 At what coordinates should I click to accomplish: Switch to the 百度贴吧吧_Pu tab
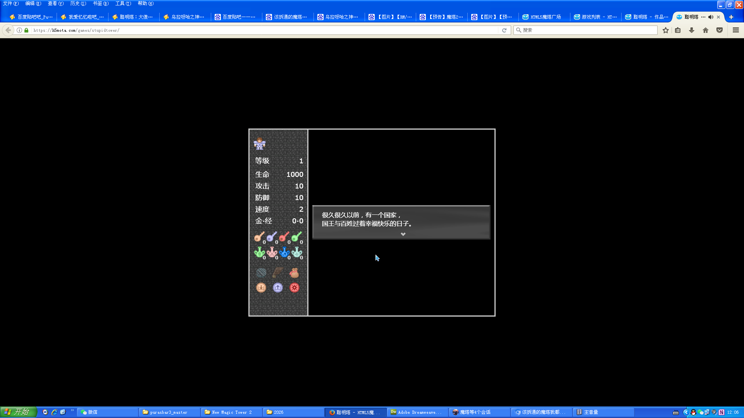click(31, 17)
